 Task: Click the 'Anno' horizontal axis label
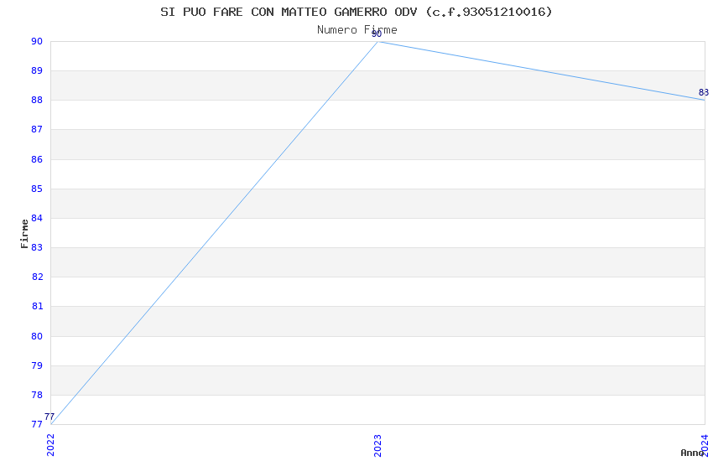pyautogui.click(x=692, y=453)
